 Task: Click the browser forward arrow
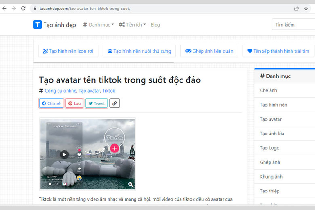[x=13, y=9]
